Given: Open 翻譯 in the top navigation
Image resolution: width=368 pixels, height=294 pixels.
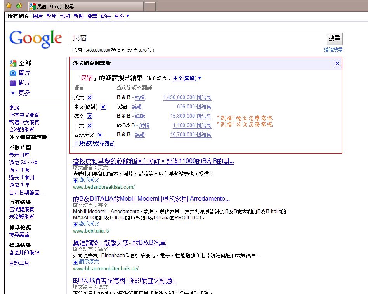Looking at the screenshot, I should (92, 16).
